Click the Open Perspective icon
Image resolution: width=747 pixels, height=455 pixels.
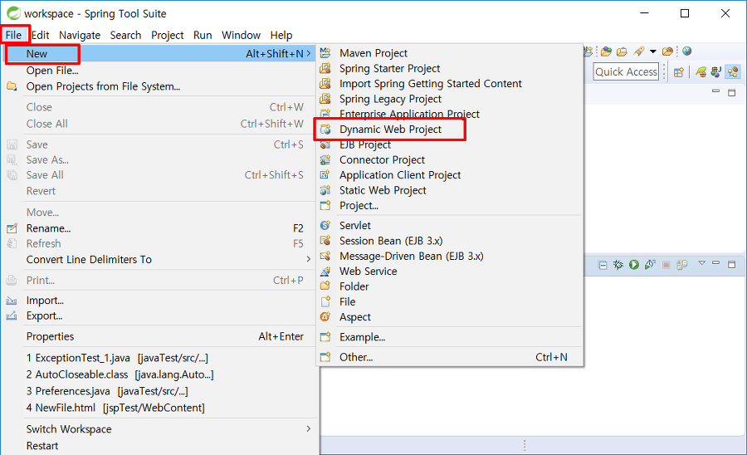pyautogui.click(x=678, y=72)
